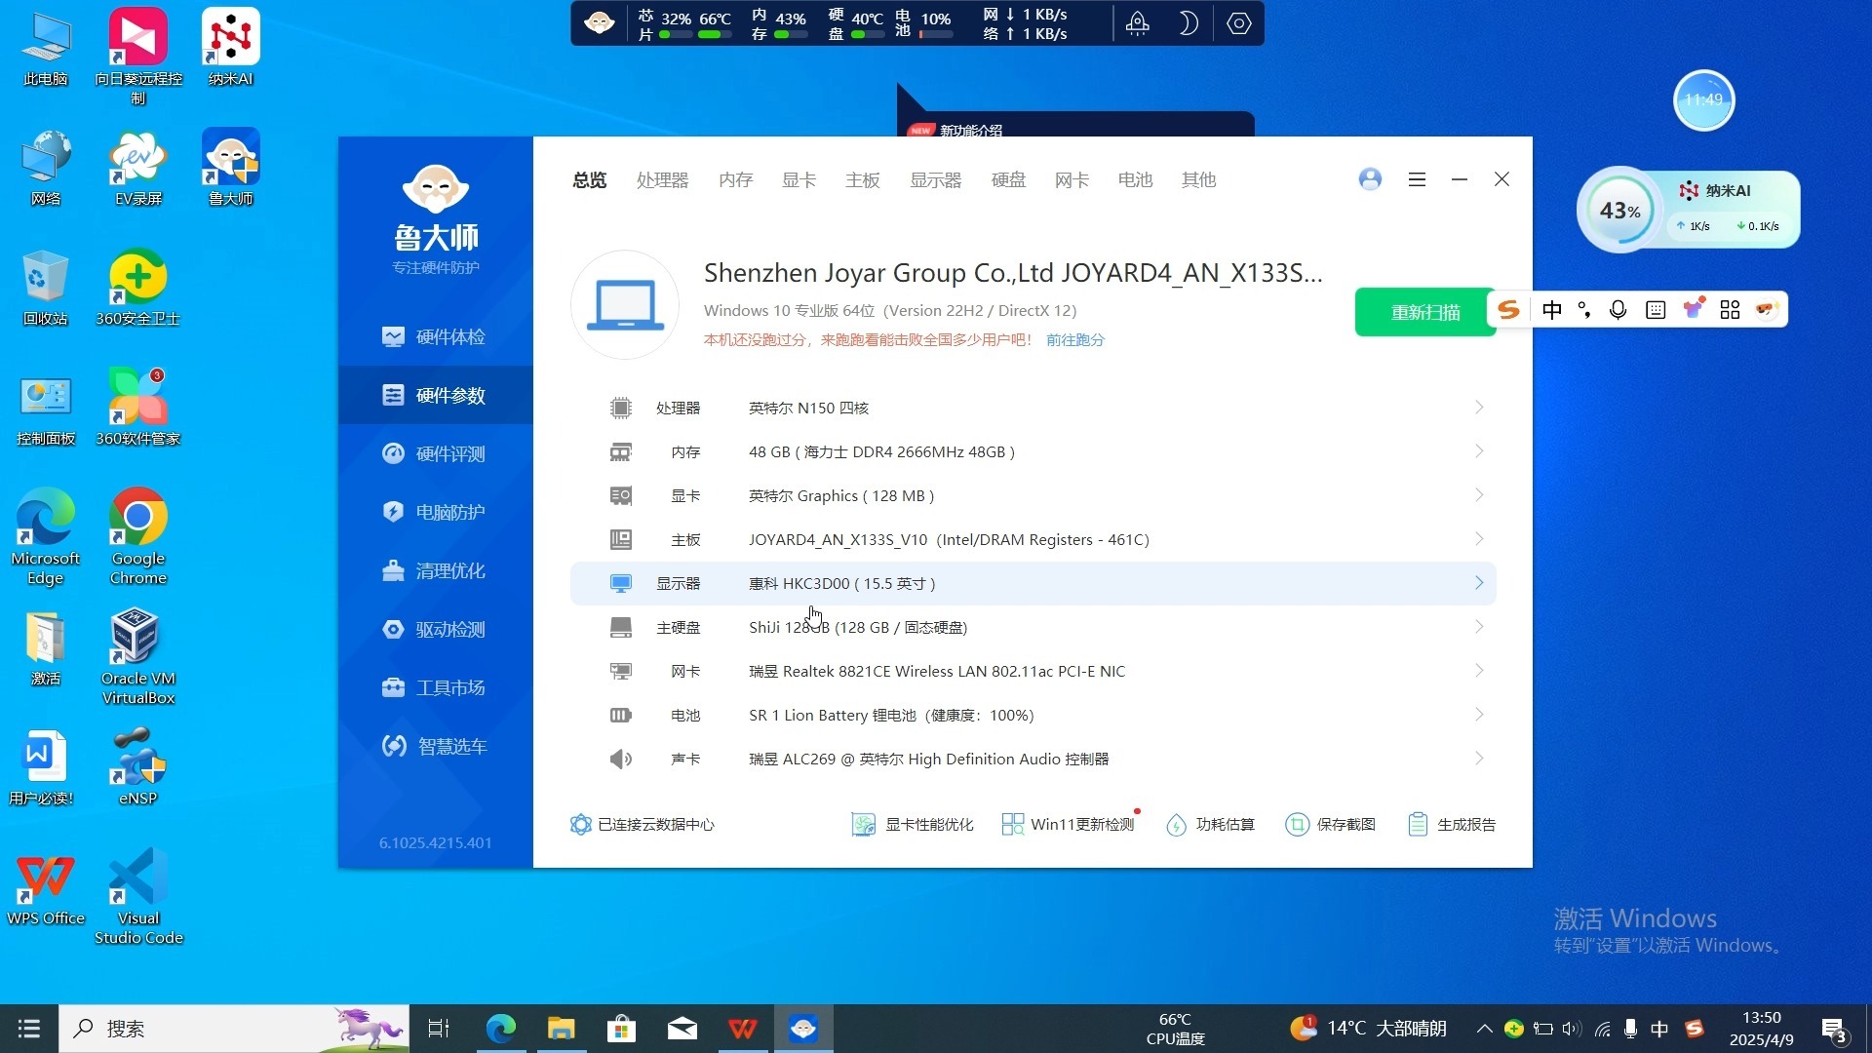This screenshot has height=1053, width=1872.
Task: Toggle the 中 language mode on the Sogou toolbar
Action: click(1552, 310)
